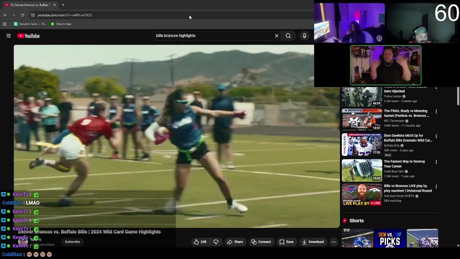Viewport: 460px width, 259px height.
Task: Open site information icon in address bar
Action: (33, 15)
